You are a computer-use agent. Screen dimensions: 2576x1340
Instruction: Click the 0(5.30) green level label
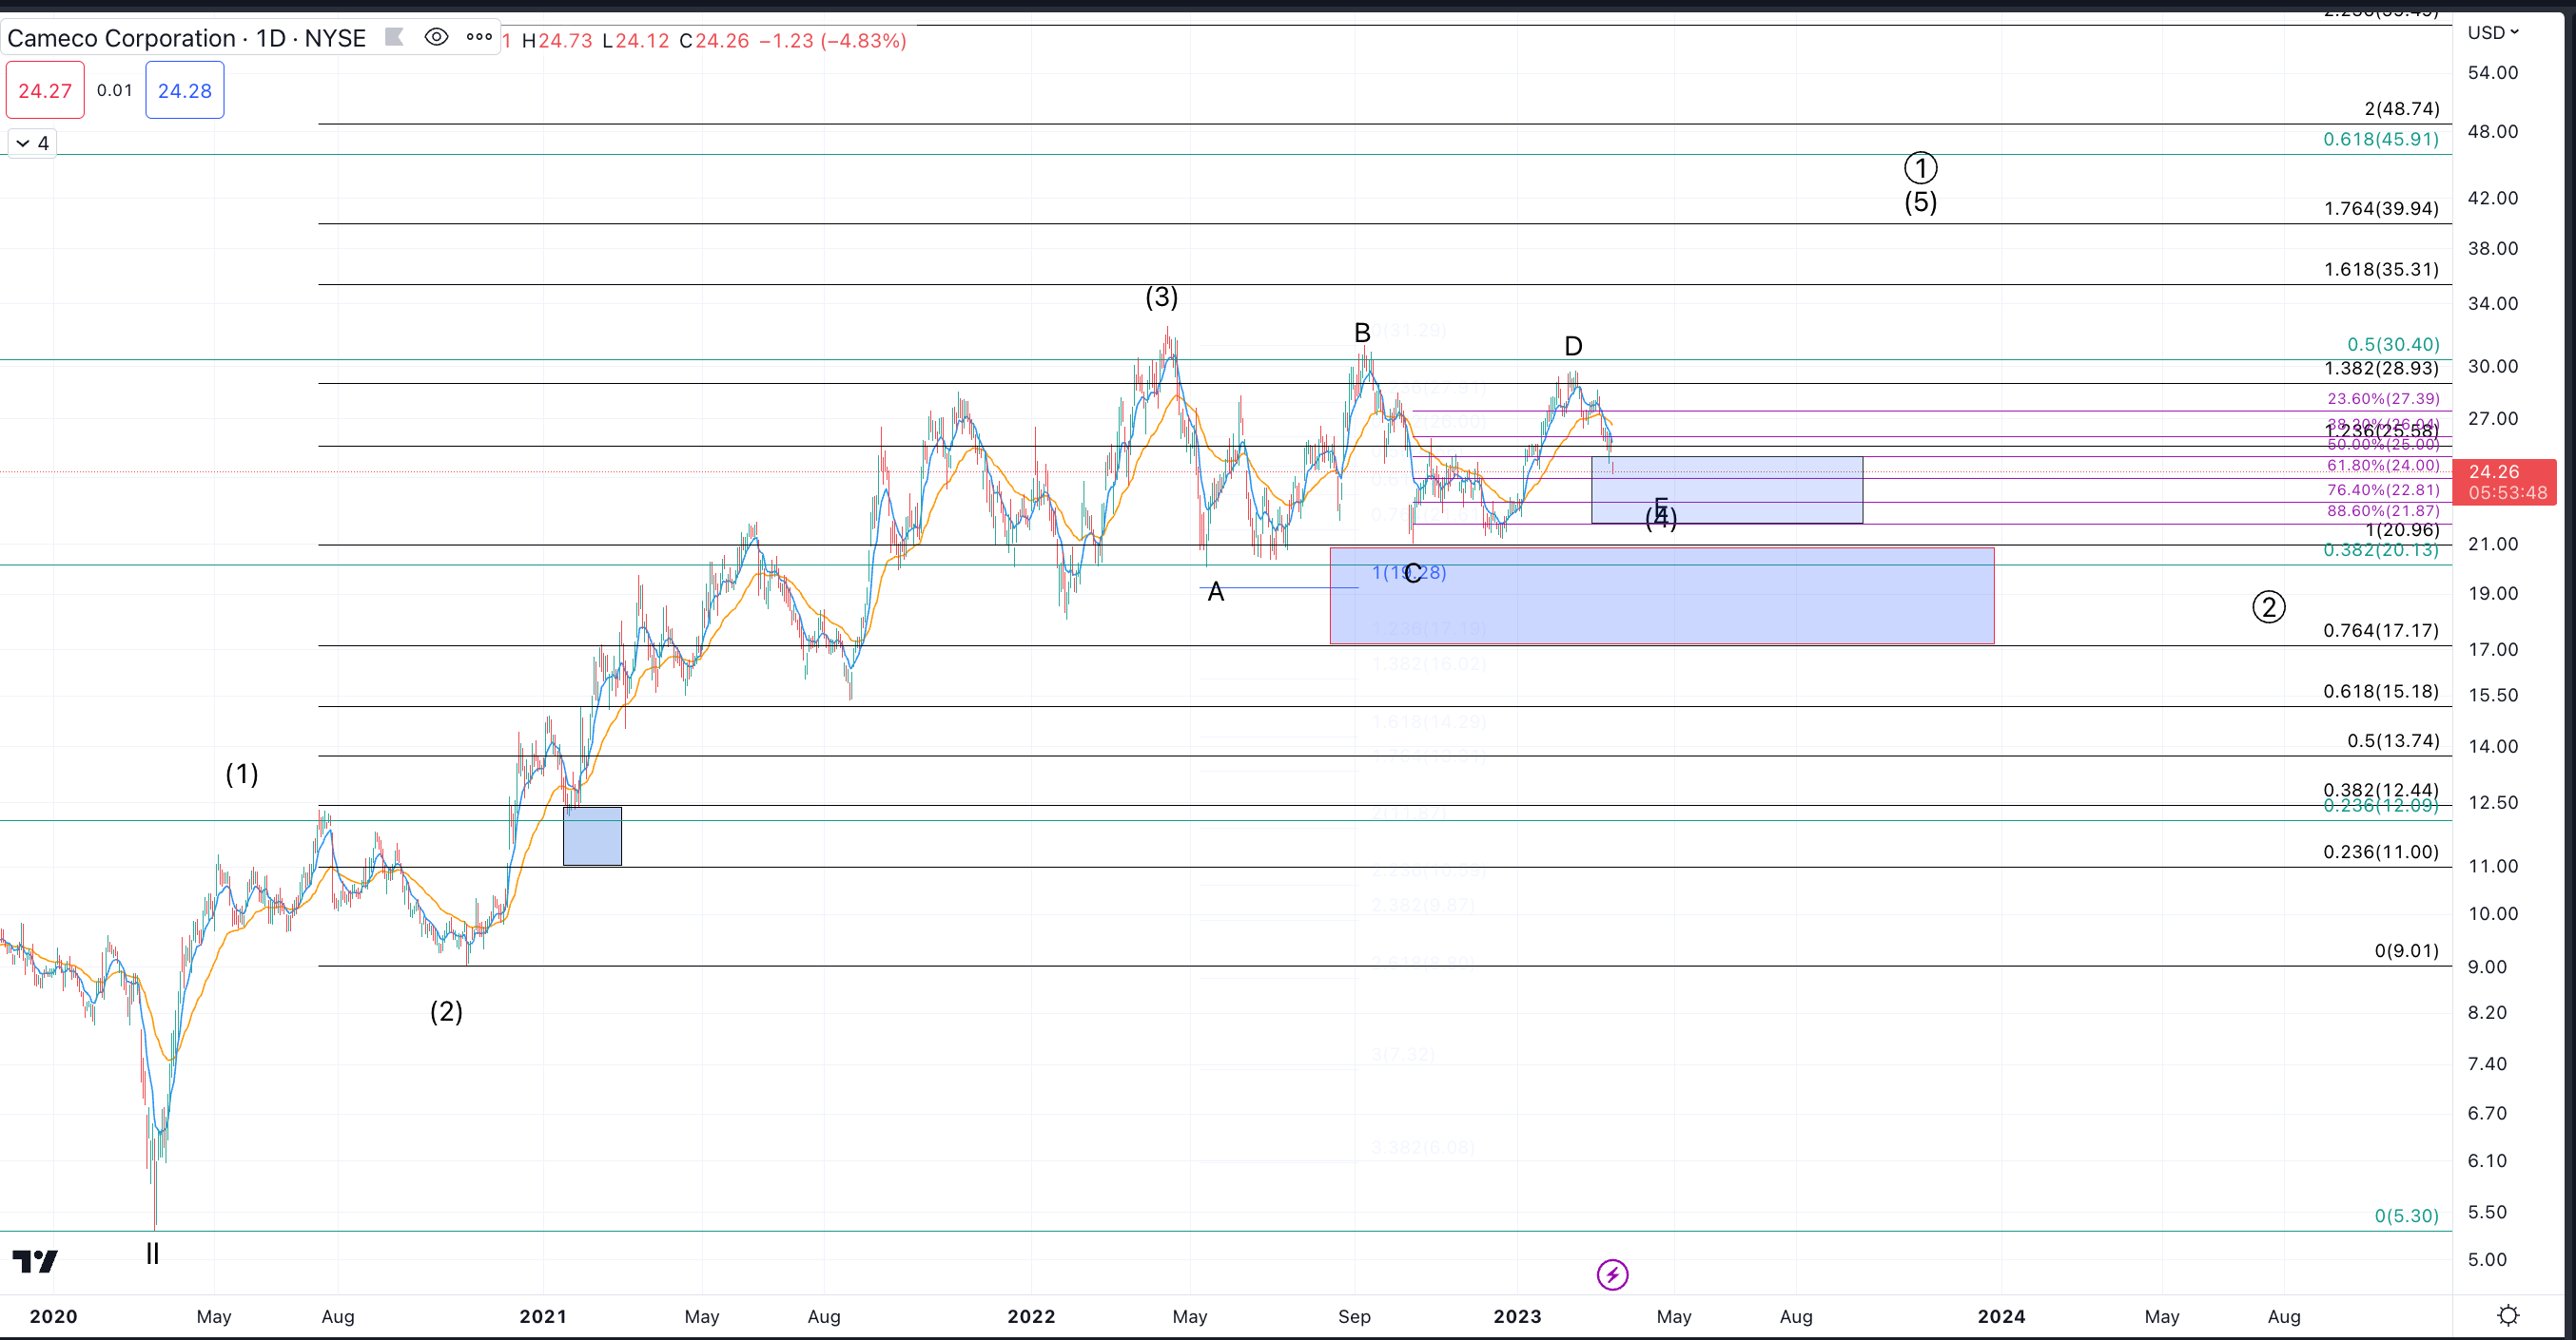(2406, 1216)
